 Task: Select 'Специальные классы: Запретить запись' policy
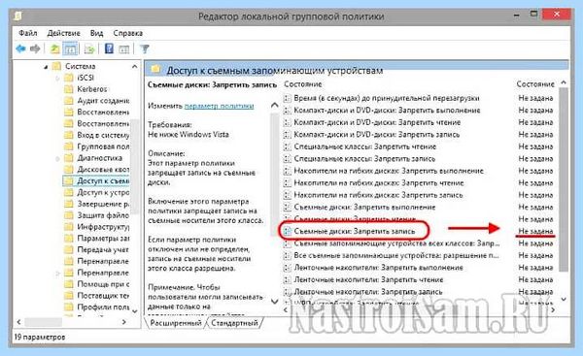[x=364, y=159]
